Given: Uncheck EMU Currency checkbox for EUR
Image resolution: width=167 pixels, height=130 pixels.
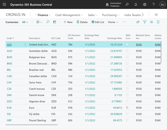Looking at the screenshot, I should tap(127, 107).
